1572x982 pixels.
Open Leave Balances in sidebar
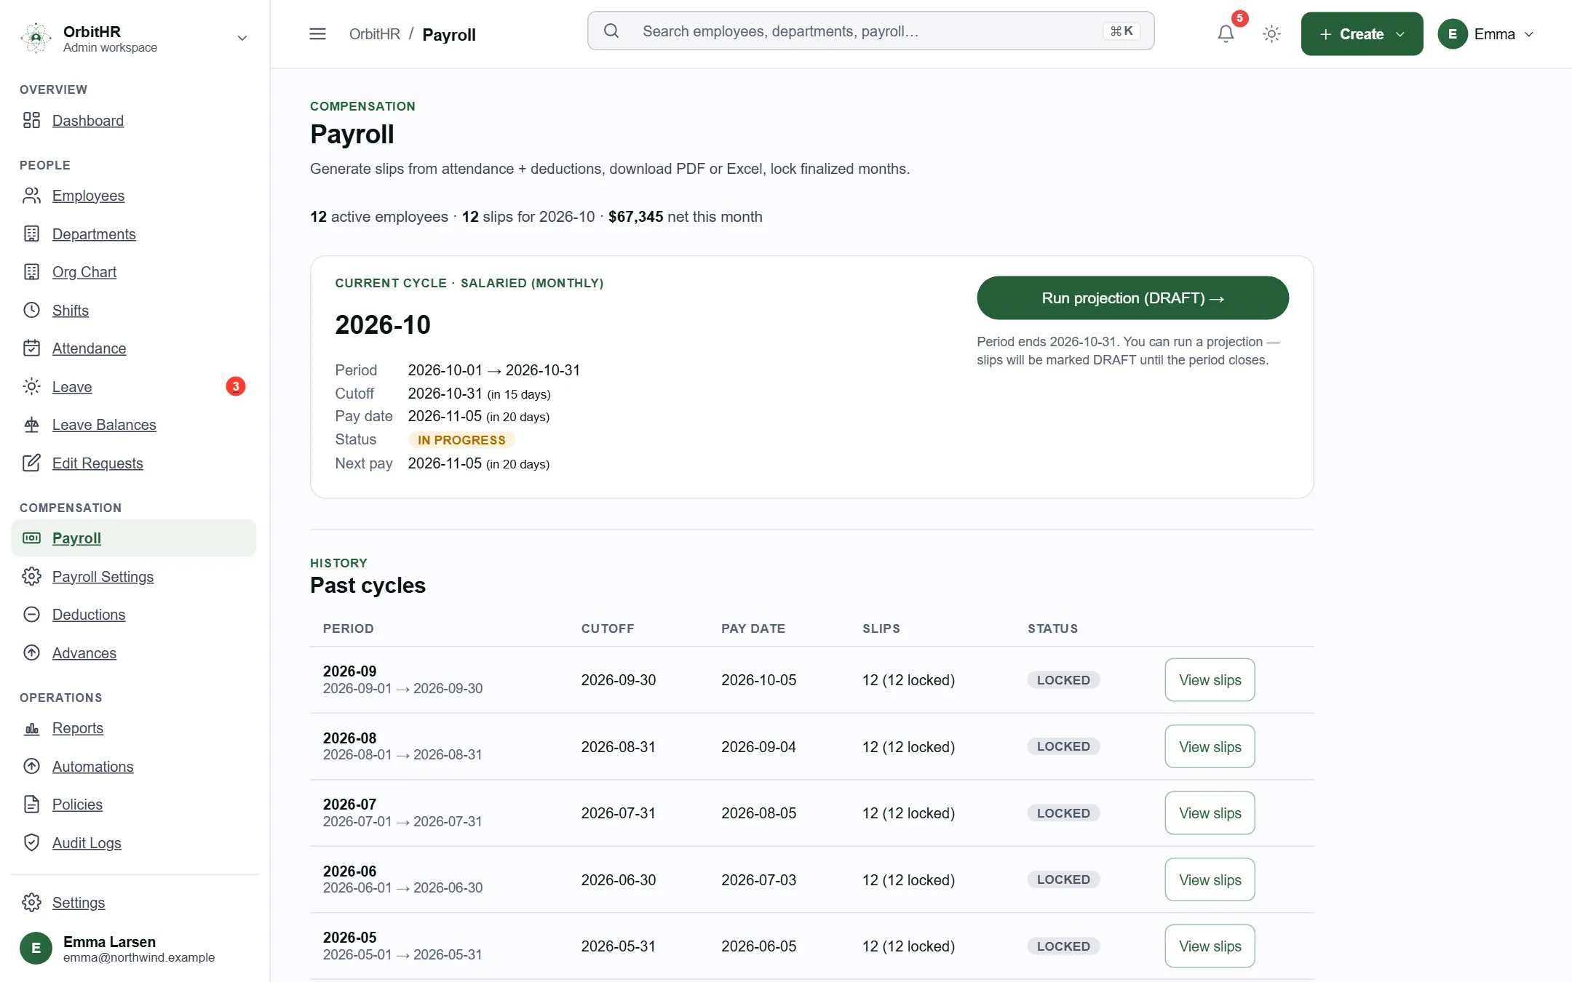(x=104, y=424)
